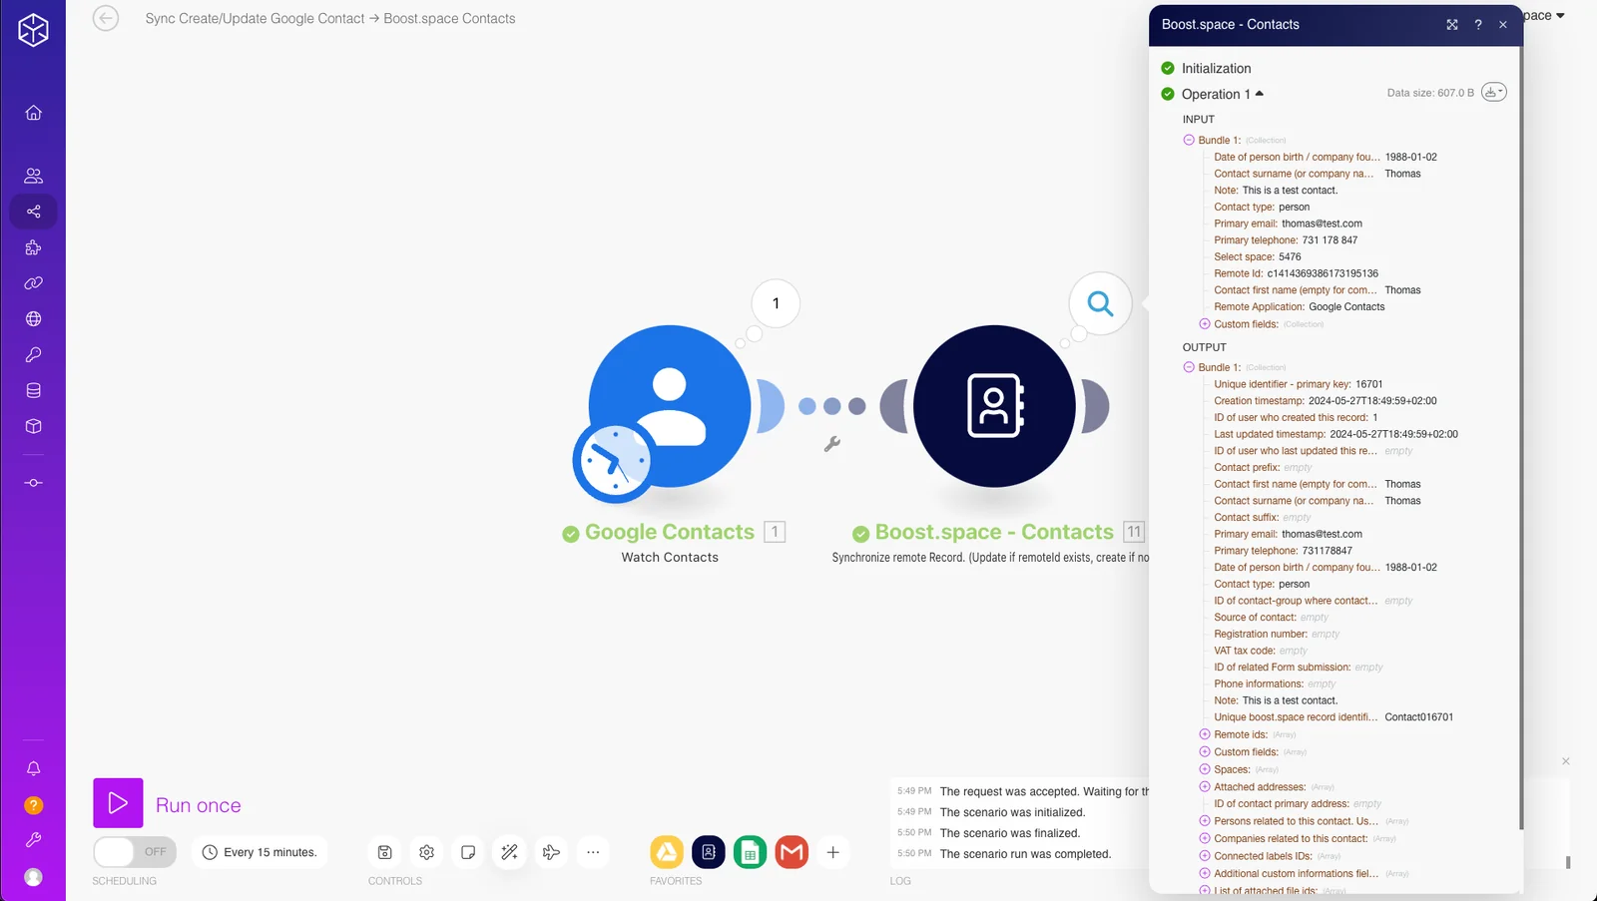The width and height of the screenshot is (1597, 901).
Task: Open the orange help question-mark icon
Action: point(33,805)
